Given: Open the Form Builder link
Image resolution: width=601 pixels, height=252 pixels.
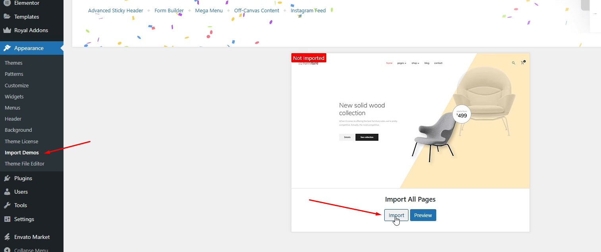Looking at the screenshot, I should pyautogui.click(x=169, y=10).
